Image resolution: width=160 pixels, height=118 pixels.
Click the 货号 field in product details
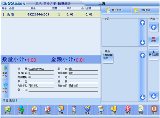coord(41,69)
